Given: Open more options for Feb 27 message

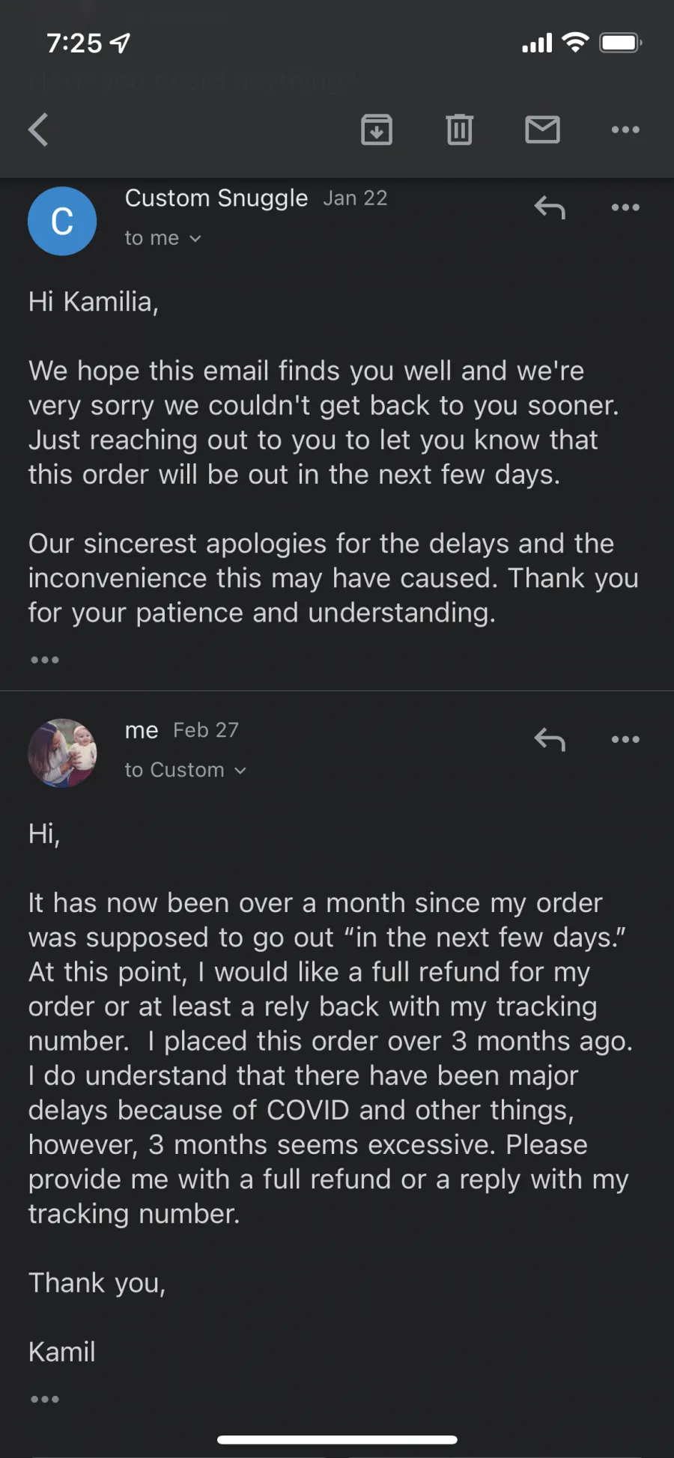Looking at the screenshot, I should [x=625, y=740].
